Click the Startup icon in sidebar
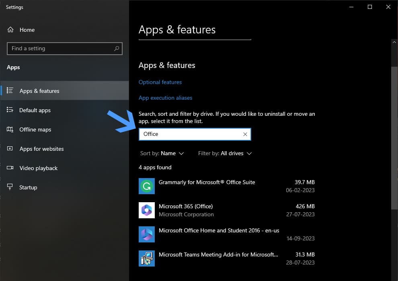This screenshot has height=281, width=398. point(10,187)
